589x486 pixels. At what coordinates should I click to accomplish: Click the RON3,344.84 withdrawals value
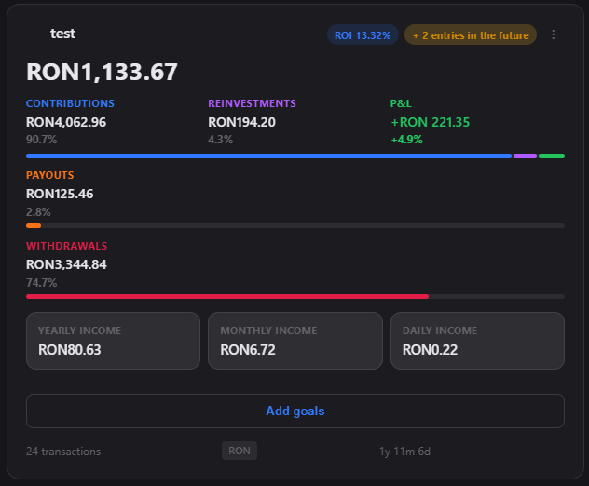66,265
